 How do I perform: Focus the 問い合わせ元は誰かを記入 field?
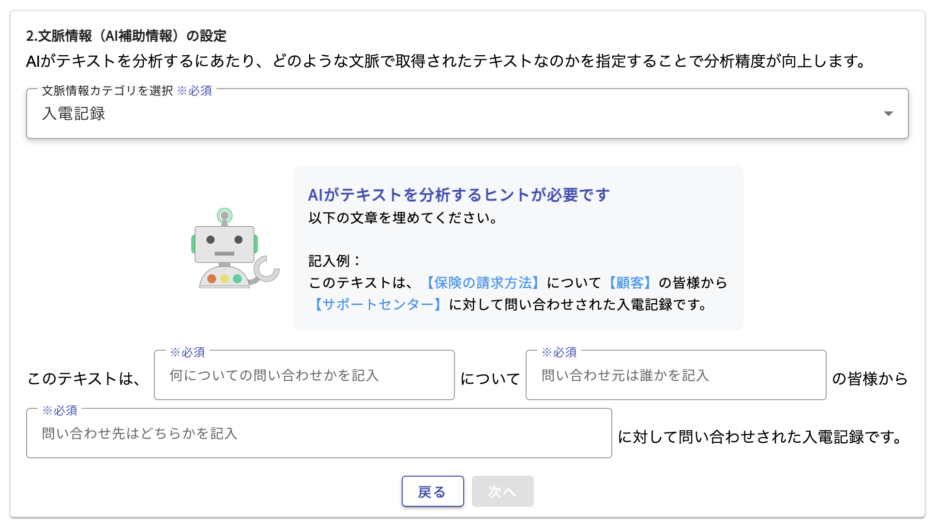coord(676,375)
